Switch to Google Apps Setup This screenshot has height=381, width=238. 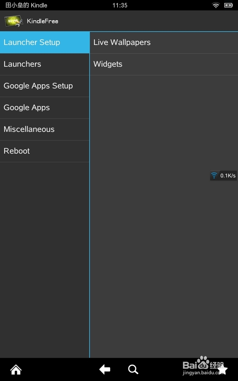pos(45,86)
